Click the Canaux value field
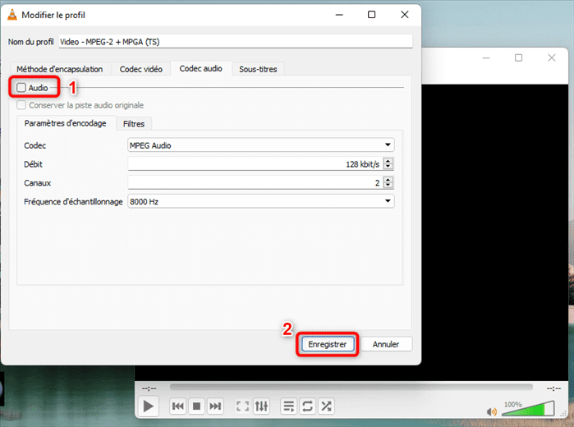The image size is (574, 427). coord(255,182)
